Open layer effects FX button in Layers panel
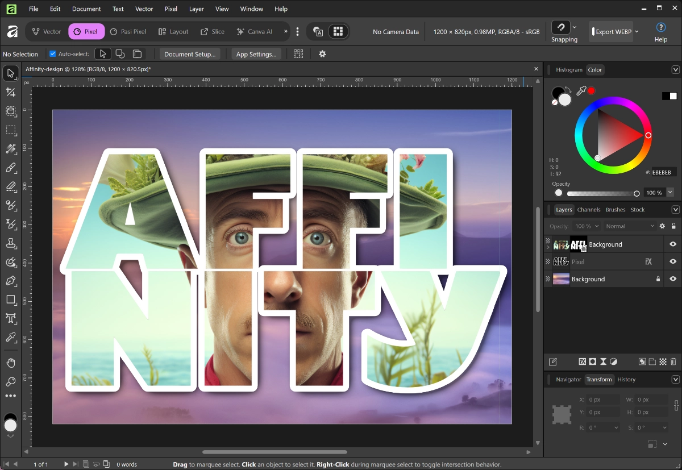Viewport: 682px width, 470px height. click(583, 361)
